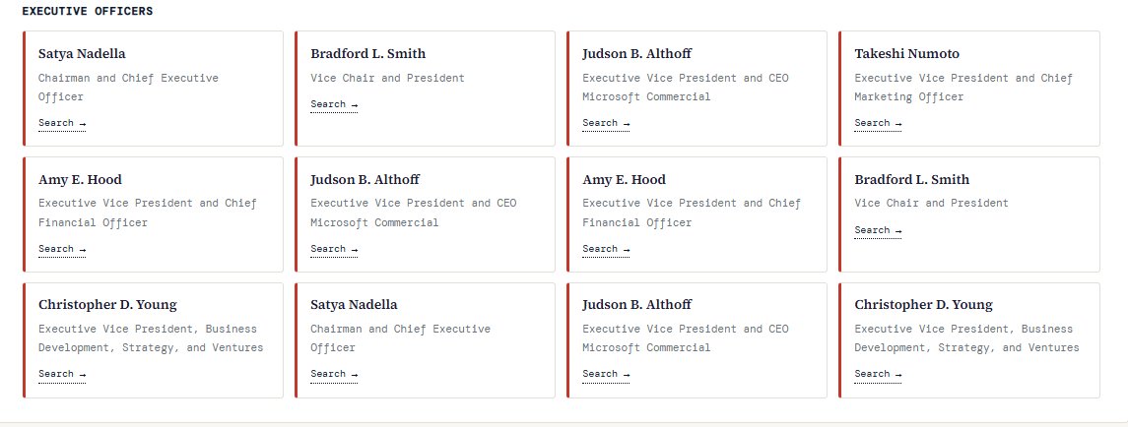Click Search in Christopher Young card below Bradford Smith

(x=878, y=375)
